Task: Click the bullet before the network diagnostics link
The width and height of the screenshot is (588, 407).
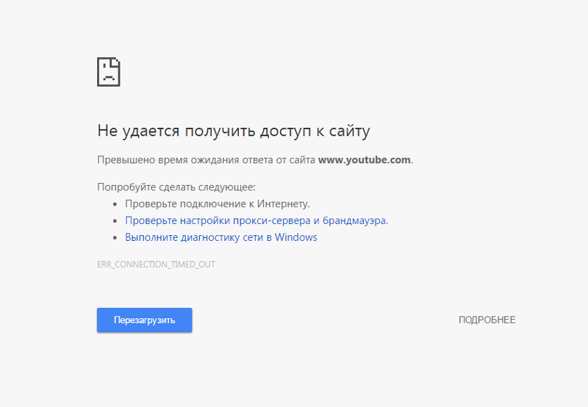Action: tap(115, 238)
